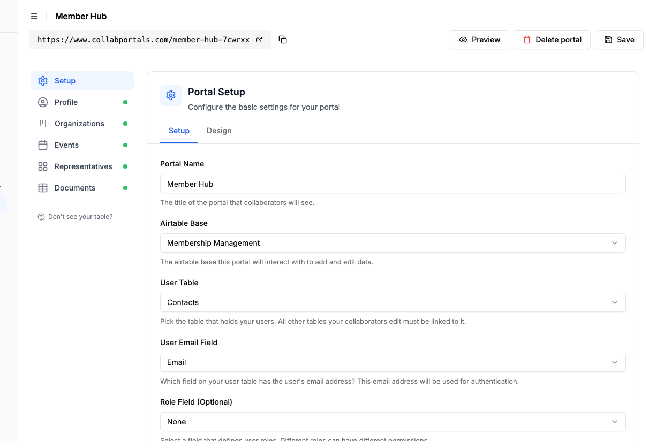
Task: Click the Profile green status dot
Action: 125,102
